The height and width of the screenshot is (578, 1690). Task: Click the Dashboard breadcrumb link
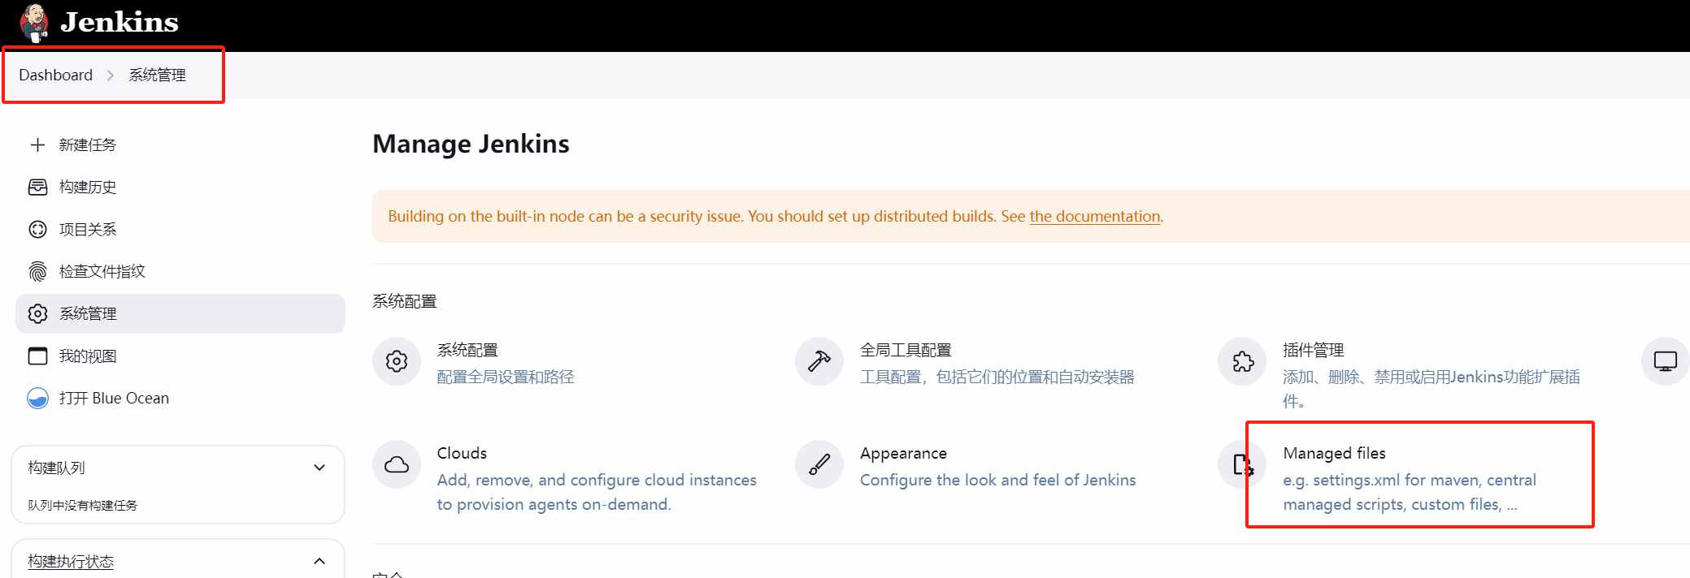pos(55,75)
